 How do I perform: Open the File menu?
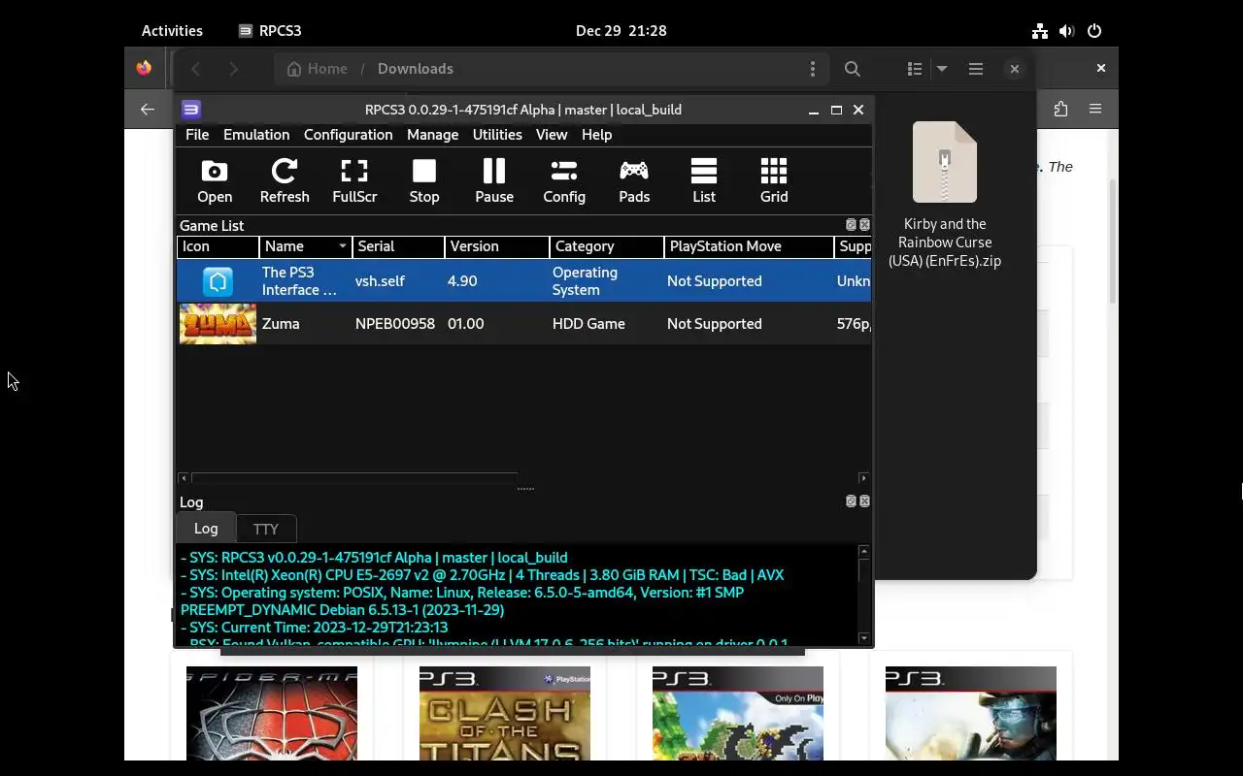pyautogui.click(x=197, y=135)
